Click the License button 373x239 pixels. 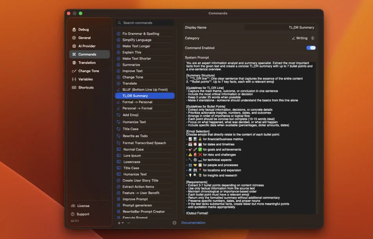click(x=82, y=205)
